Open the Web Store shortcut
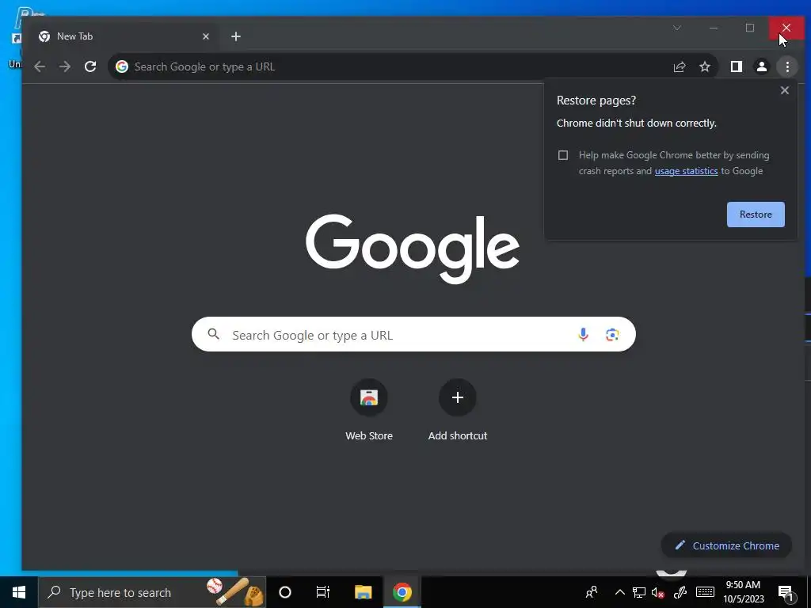This screenshot has height=608, width=811. pos(369,410)
